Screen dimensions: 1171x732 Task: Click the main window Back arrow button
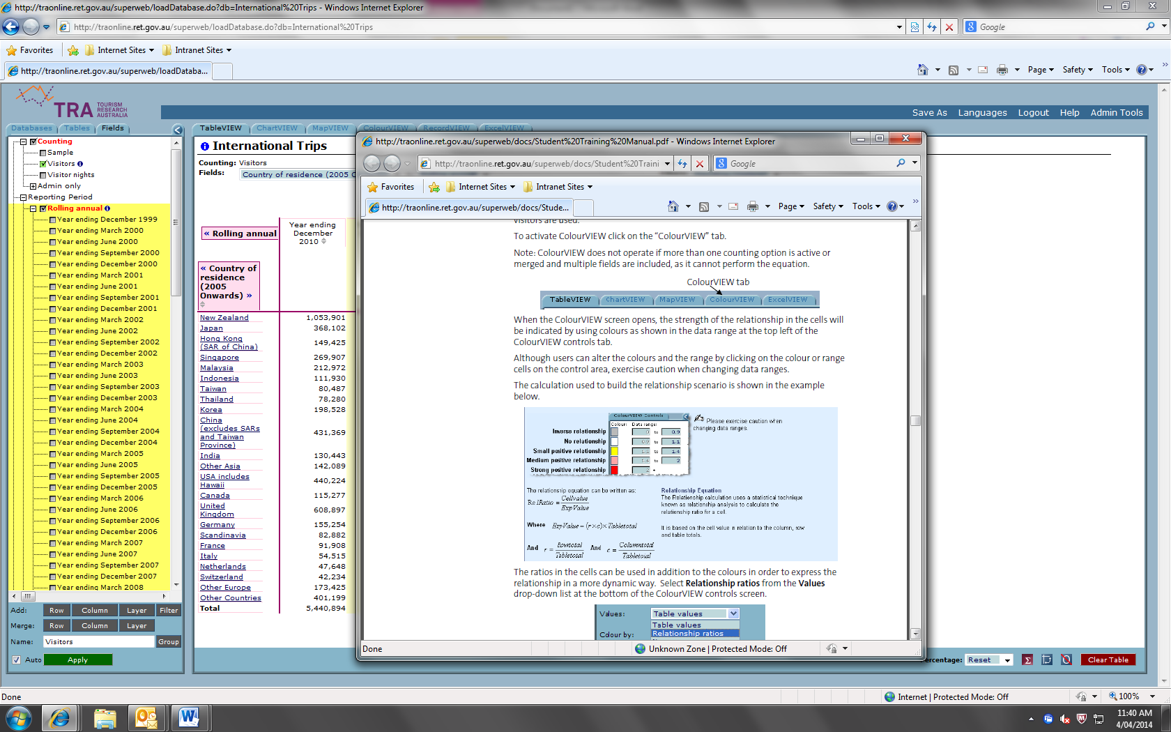pos(10,26)
